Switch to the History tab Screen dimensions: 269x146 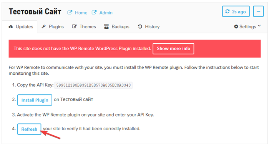(149, 27)
